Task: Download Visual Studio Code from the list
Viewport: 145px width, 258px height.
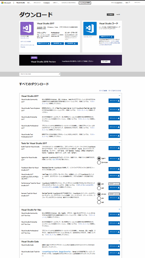Action: pos(114,246)
